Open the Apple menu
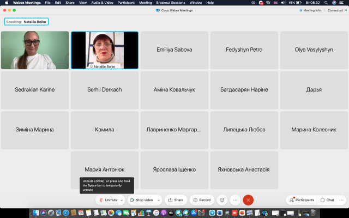349x218 pixels. pos(7,3)
